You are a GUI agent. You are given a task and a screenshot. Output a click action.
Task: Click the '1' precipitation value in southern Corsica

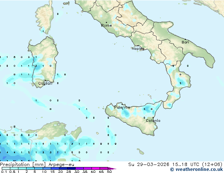coord(43,31)
